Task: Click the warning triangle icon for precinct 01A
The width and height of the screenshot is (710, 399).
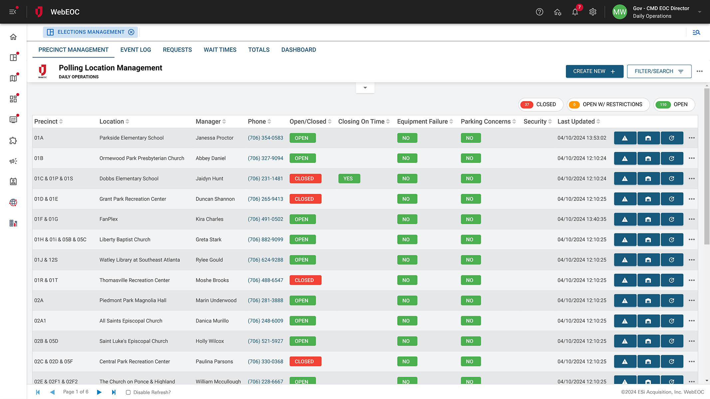Action: 625,138
